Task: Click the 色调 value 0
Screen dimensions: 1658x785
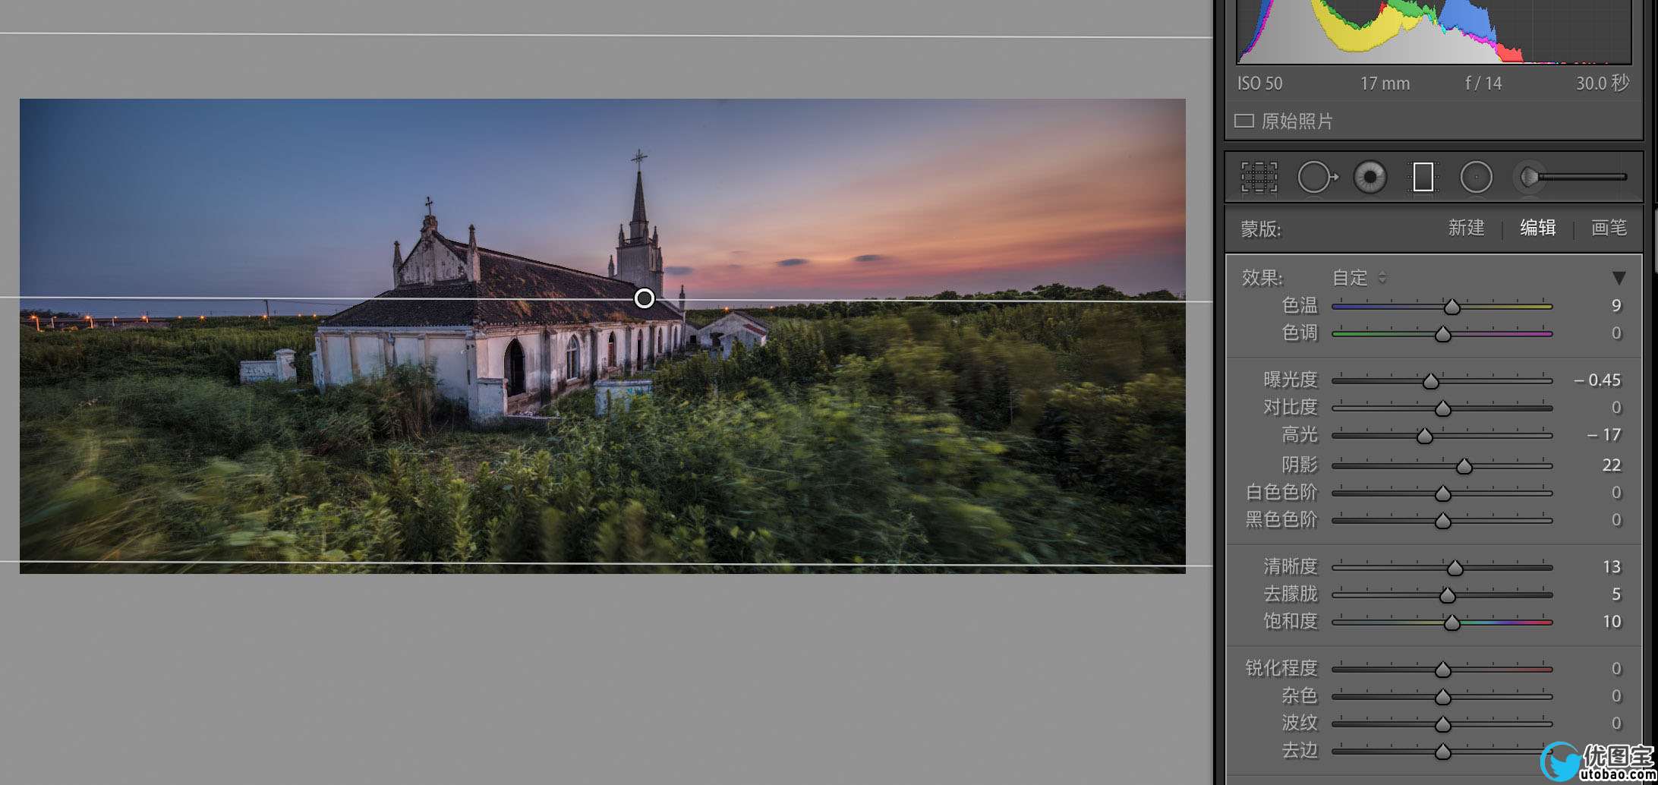Action: 1616,333
